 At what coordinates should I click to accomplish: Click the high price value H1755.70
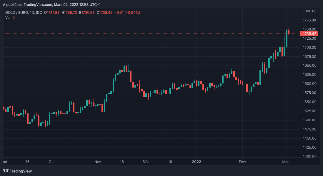coord(69,13)
